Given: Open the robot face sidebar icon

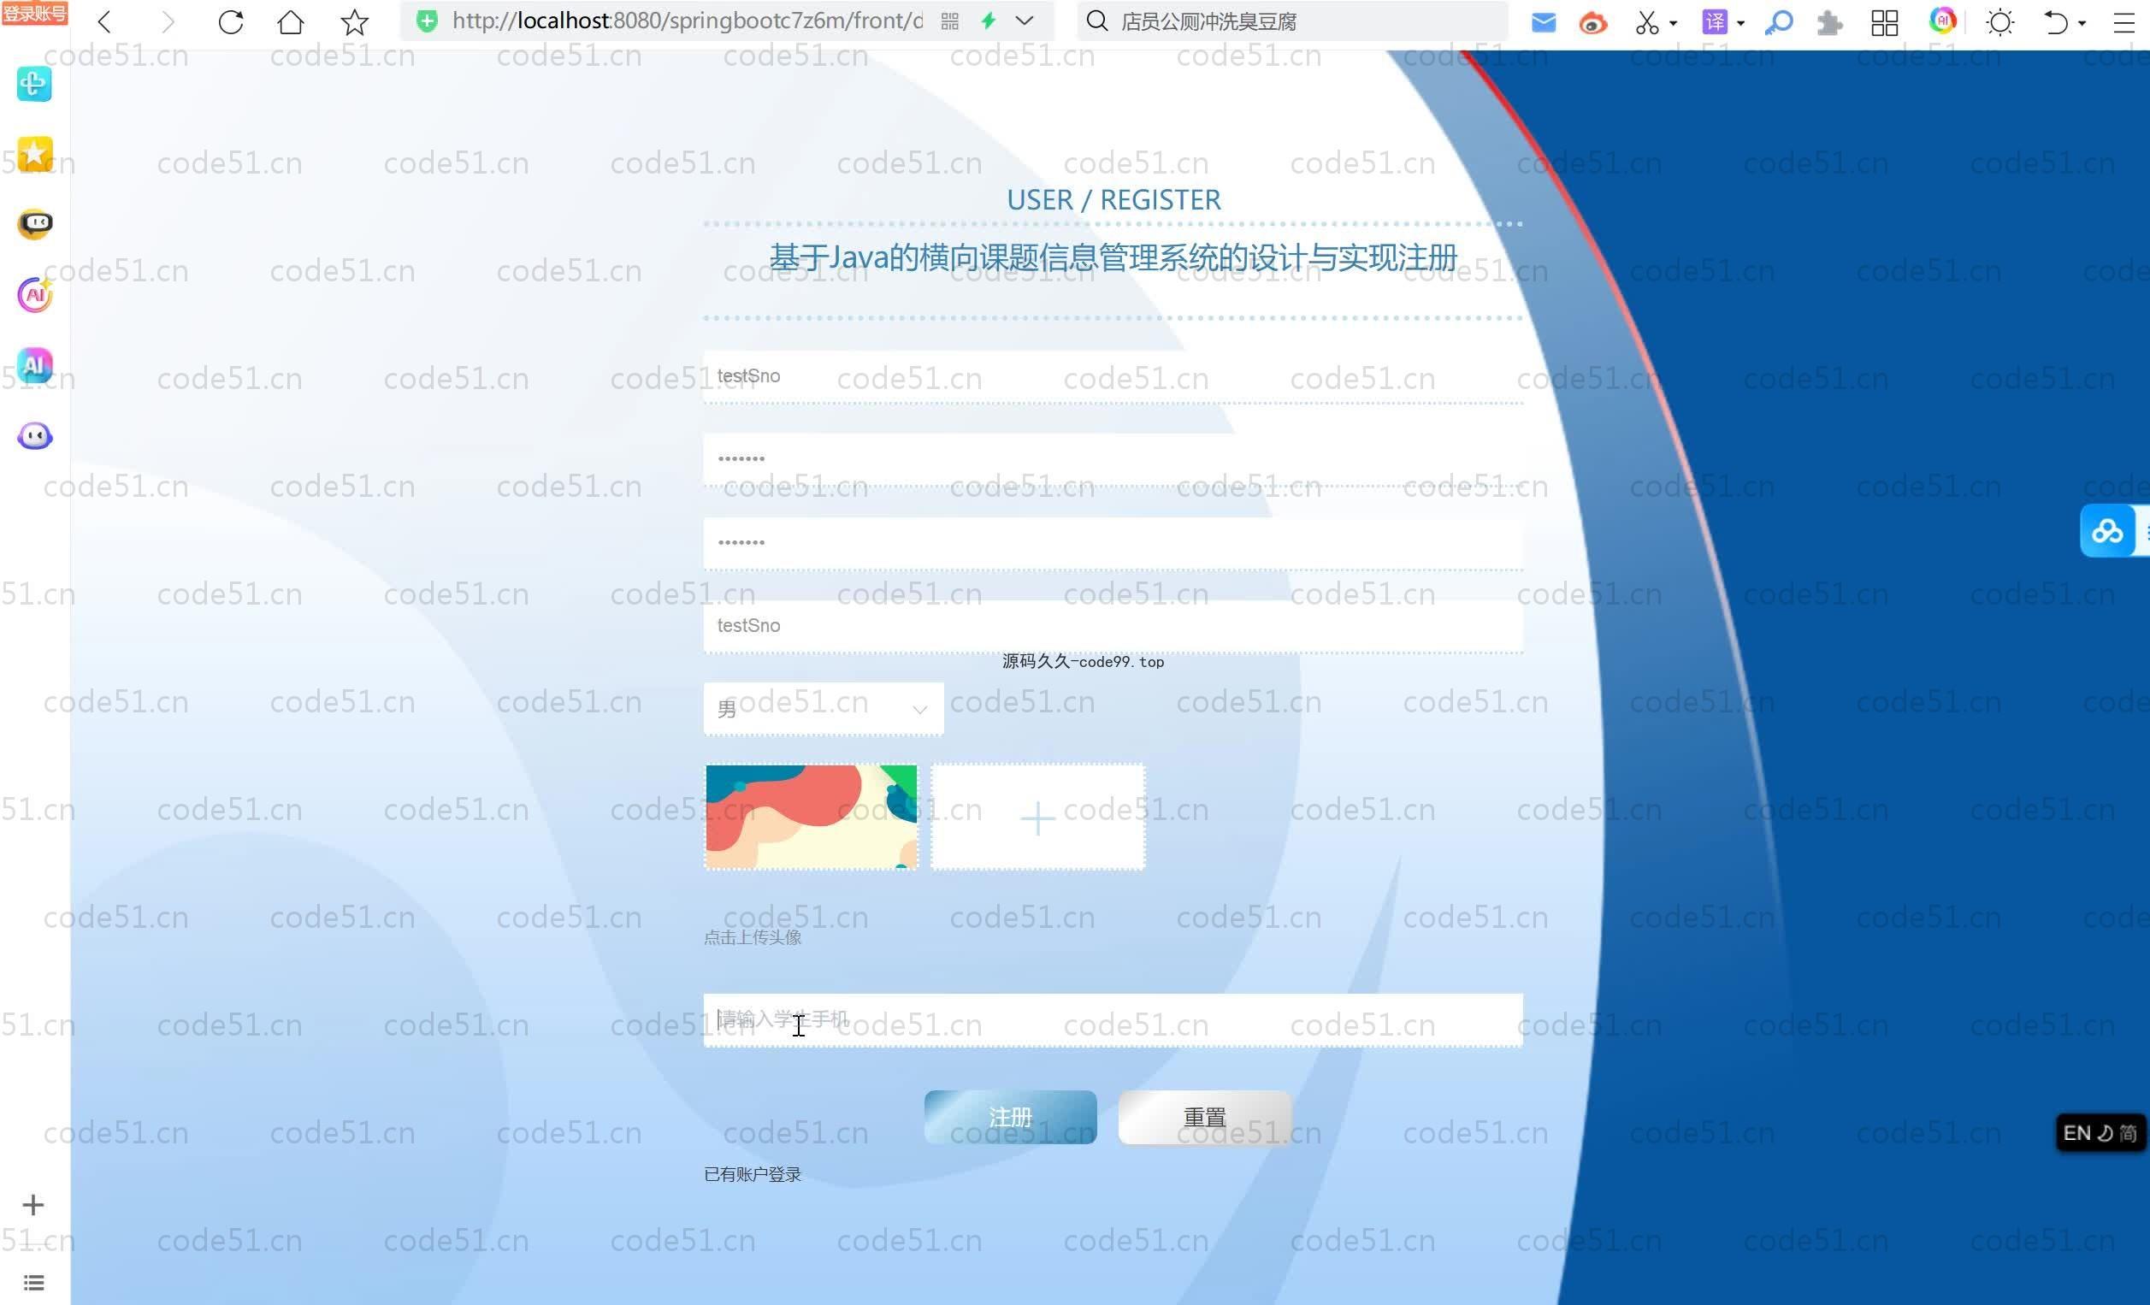Looking at the screenshot, I should tap(35, 224).
